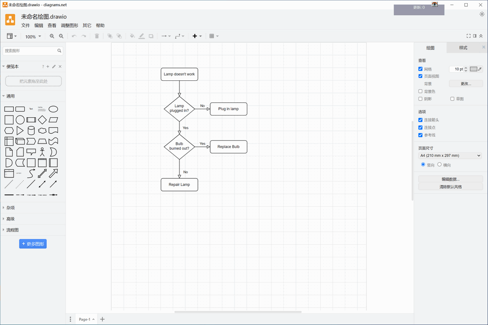This screenshot has height=325, width=488.
Task: Click the 更多图形 button
Action: click(x=33, y=244)
